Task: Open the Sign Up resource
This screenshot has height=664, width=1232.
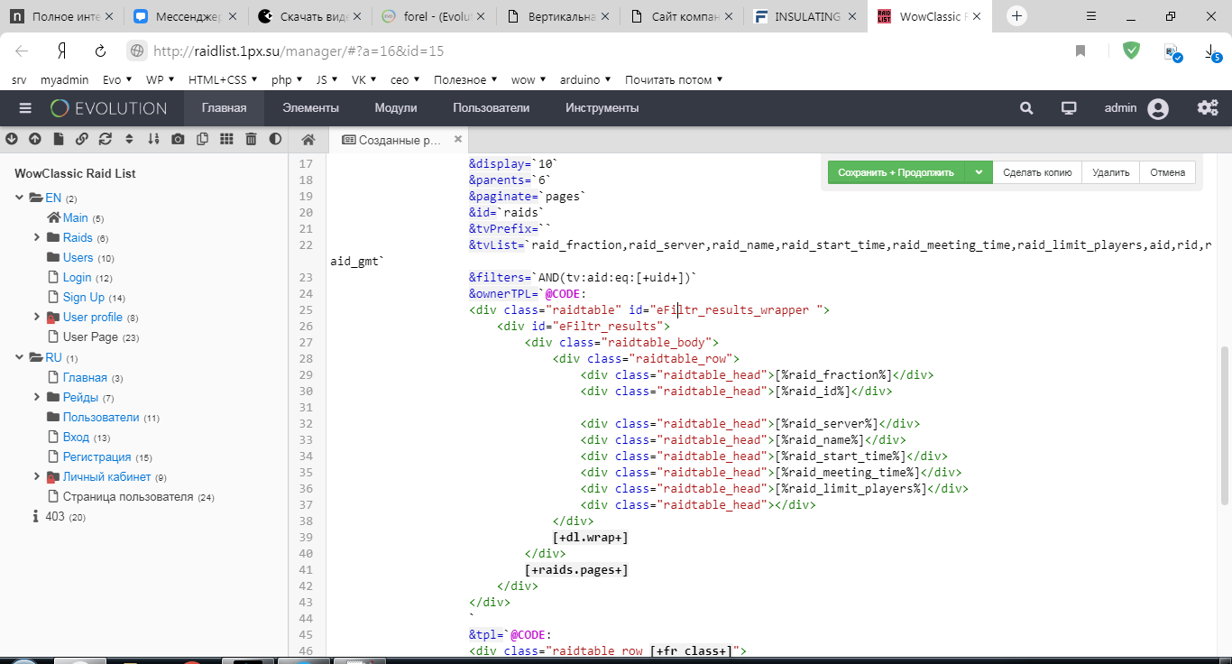Action: 84,297
